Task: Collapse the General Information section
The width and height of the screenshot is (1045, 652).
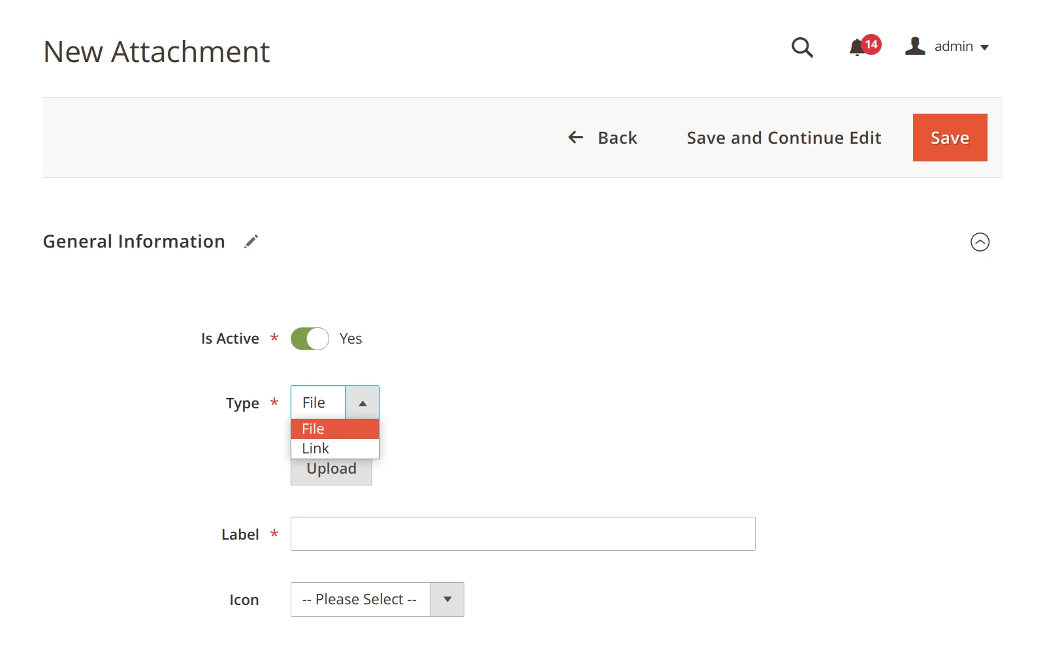Action: 980,242
